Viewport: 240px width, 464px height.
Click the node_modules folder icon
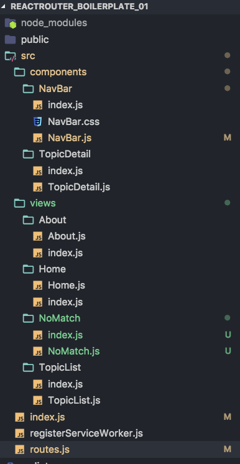click(x=11, y=23)
